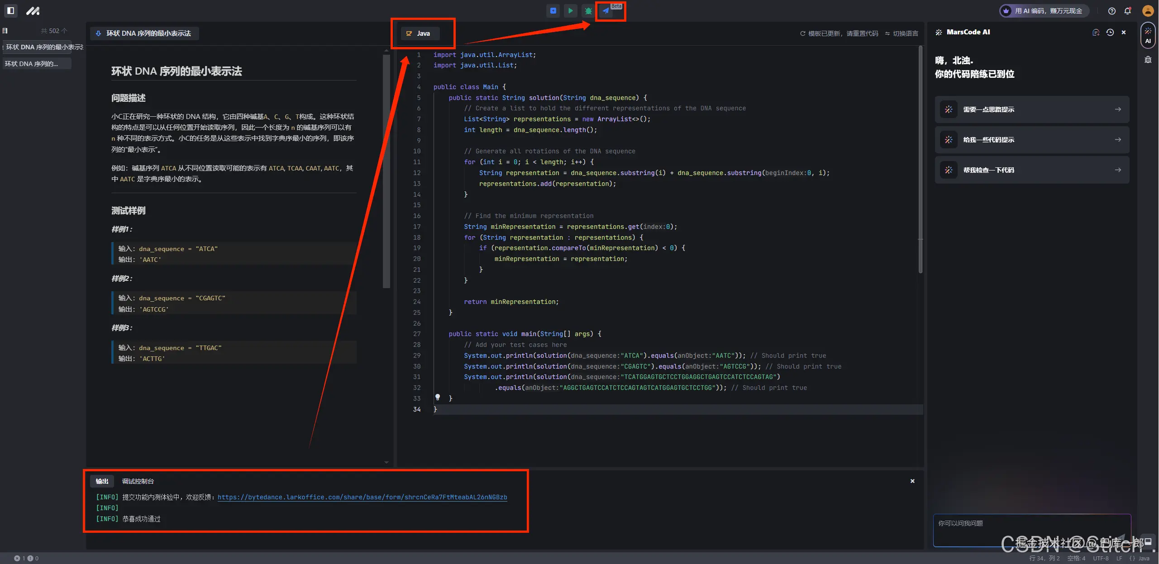The image size is (1159, 564).
Task: Click the bug Debug icon
Action: (588, 11)
